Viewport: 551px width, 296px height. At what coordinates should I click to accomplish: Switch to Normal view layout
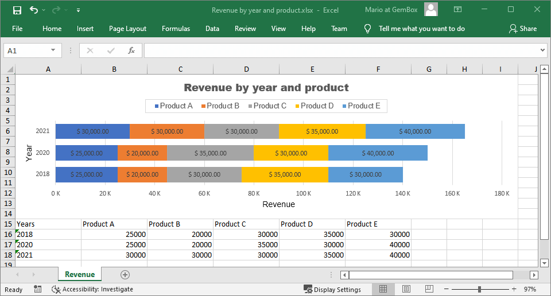click(383, 289)
